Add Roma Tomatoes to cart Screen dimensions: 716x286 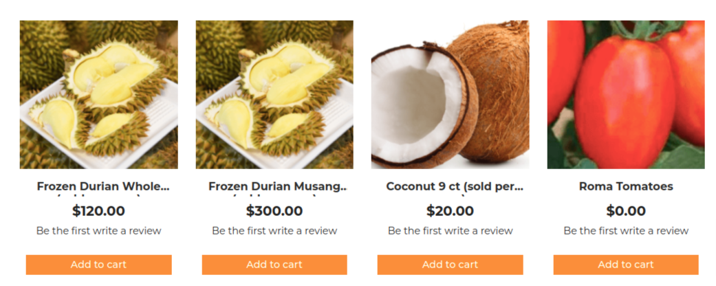click(626, 265)
